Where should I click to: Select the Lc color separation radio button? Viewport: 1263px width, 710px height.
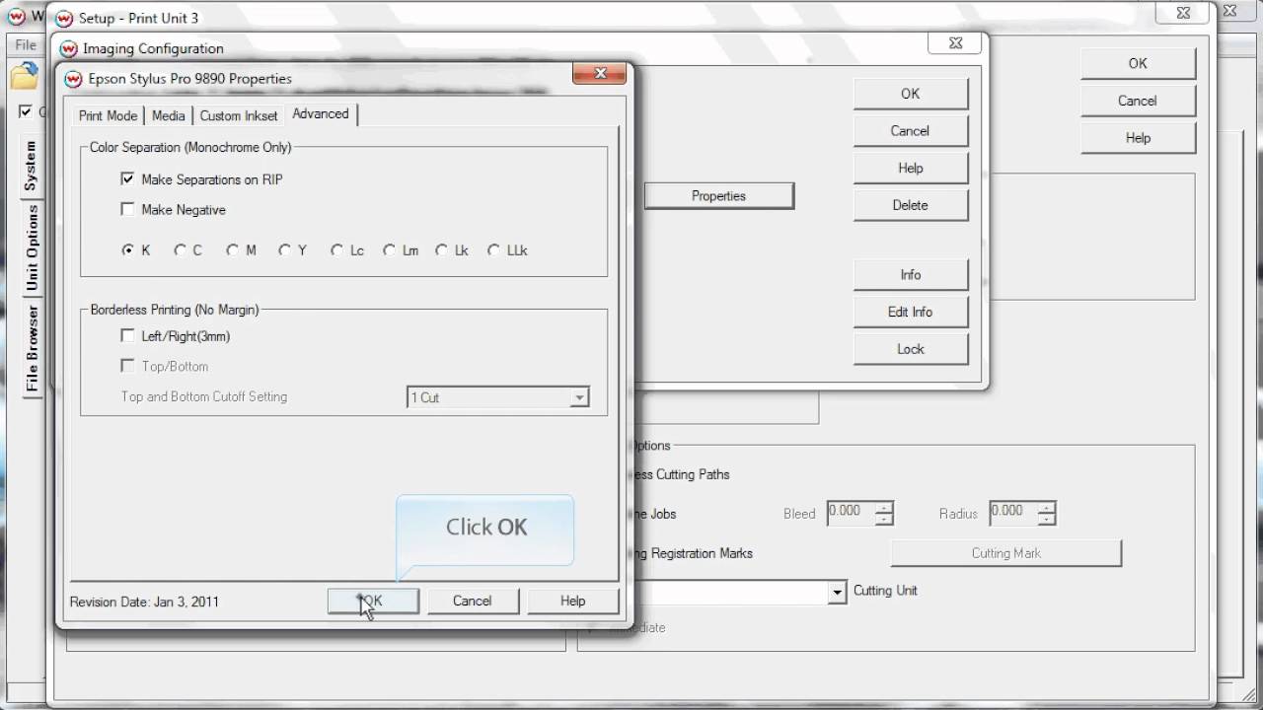tap(335, 249)
